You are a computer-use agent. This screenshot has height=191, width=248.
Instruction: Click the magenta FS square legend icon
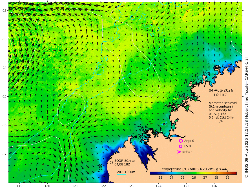(181, 146)
